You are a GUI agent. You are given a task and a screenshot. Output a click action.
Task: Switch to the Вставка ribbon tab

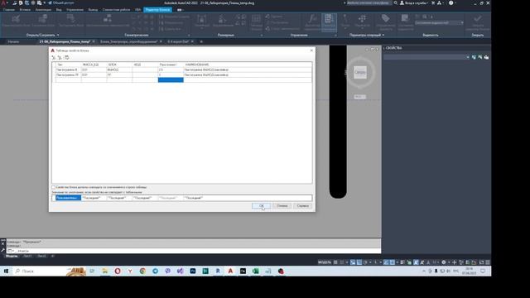(x=25, y=10)
